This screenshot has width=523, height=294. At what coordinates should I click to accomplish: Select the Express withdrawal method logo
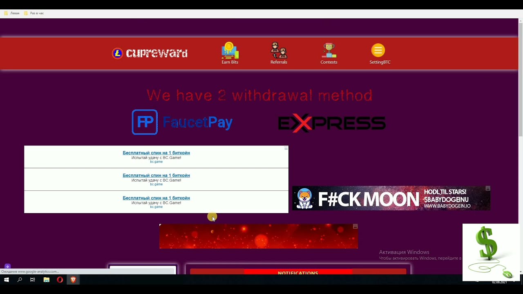point(332,123)
